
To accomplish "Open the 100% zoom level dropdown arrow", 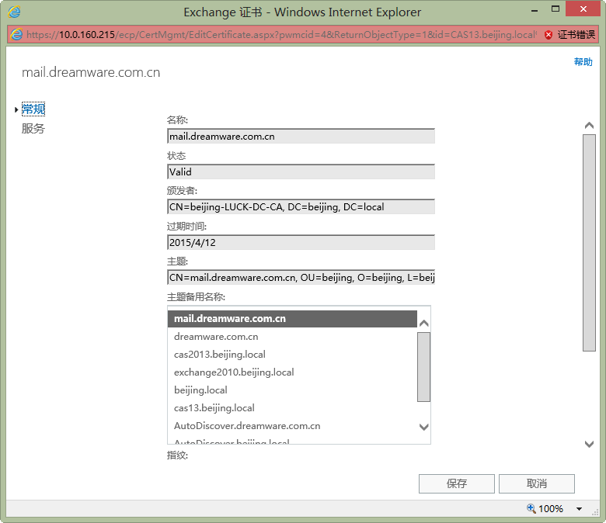I will [579, 509].
